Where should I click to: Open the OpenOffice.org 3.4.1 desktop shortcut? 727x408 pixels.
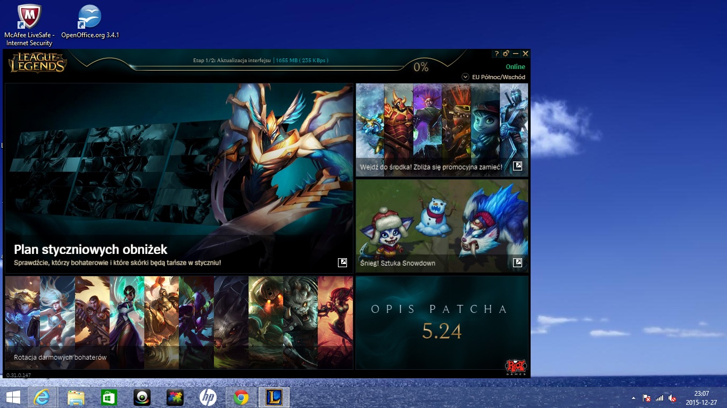(x=90, y=25)
